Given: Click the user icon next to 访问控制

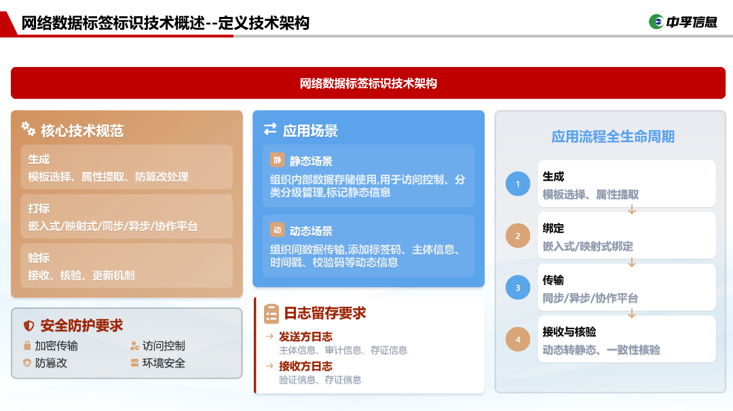Looking at the screenshot, I should click(134, 345).
